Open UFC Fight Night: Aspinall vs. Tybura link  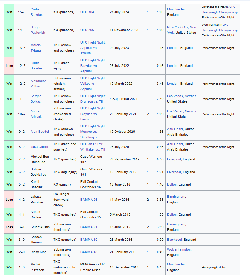click(x=93, y=48)
